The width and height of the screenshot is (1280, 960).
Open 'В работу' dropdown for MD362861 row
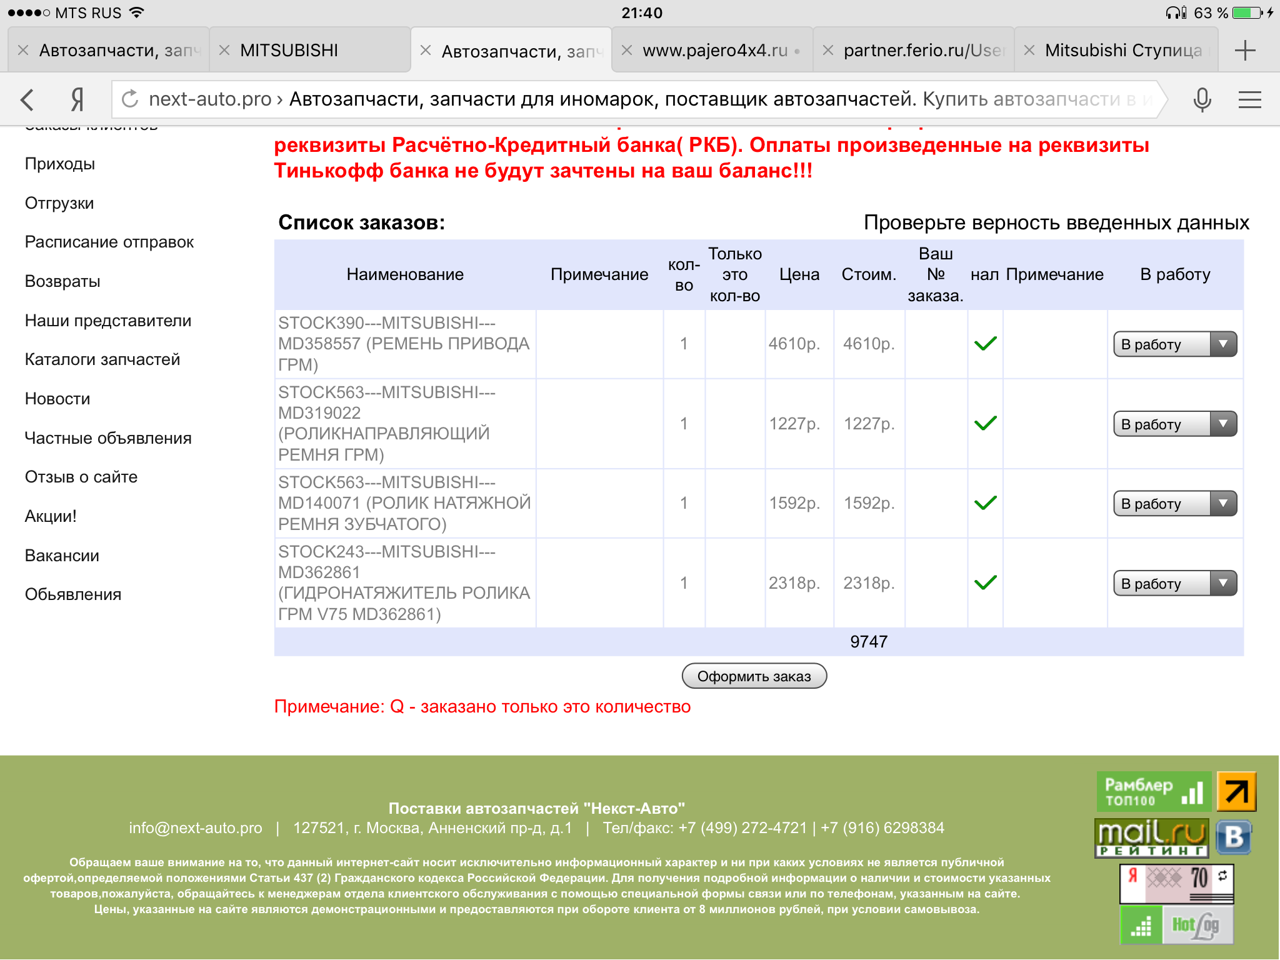(1174, 584)
